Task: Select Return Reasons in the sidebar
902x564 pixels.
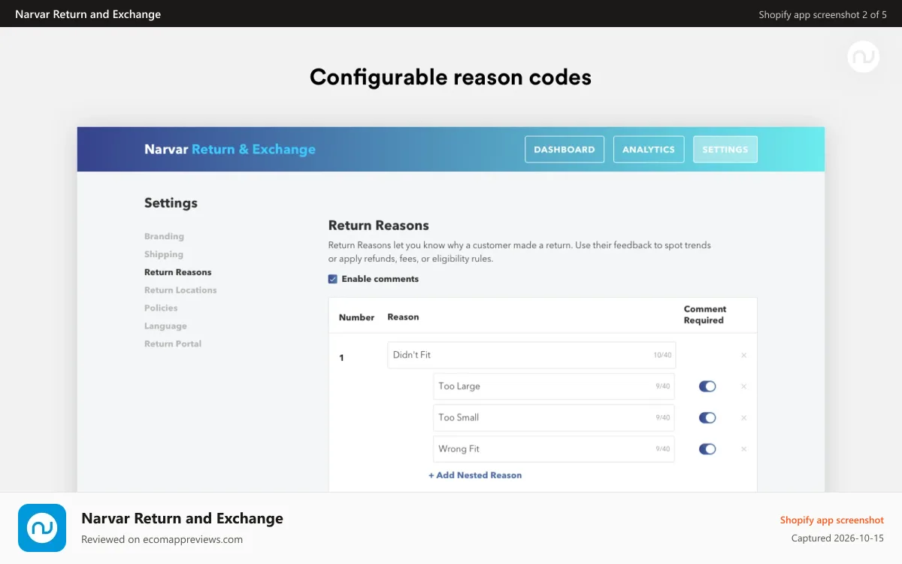Action: coord(178,272)
